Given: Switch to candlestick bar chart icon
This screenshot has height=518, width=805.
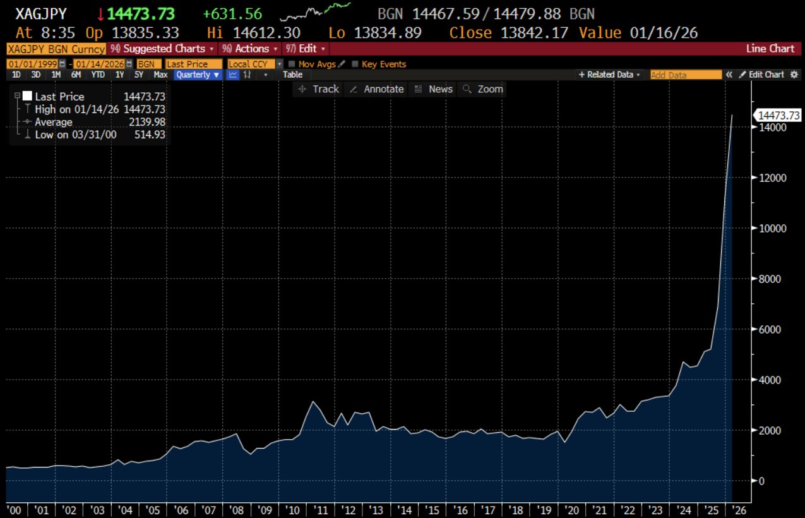Looking at the screenshot, I should point(248,75).
